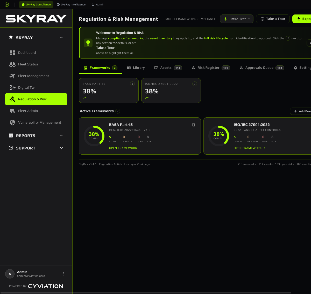Image resolution: width=311 pixels, height=294 pixels.
Task: Click info icon on EASA PART-IS summary card
Action: pyautogui.click(x=132, y=84)
